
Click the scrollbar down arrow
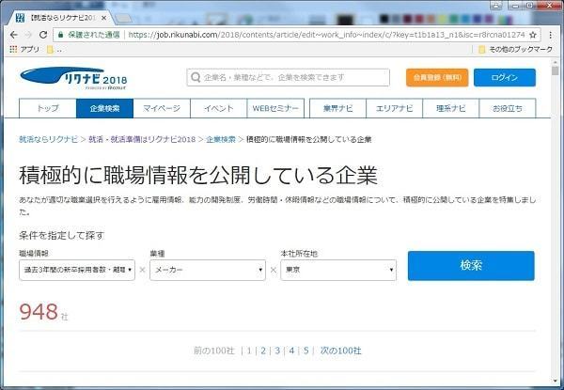point(556,382)
